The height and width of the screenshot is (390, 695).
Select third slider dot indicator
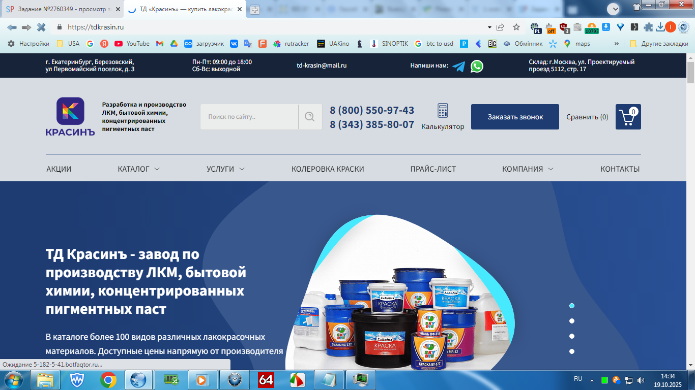pyautogui.click(x=572, y=336)
